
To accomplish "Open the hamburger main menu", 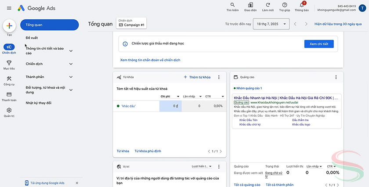I will 9,8.
